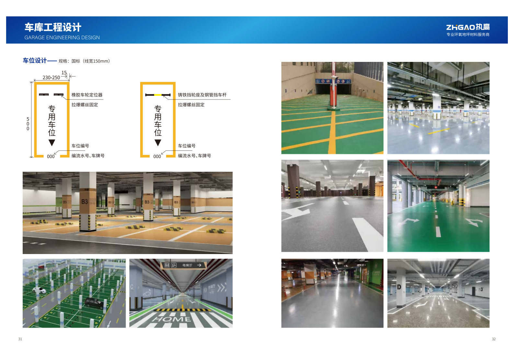Open the HOME crosswalk garage rendering

[181, 293]
